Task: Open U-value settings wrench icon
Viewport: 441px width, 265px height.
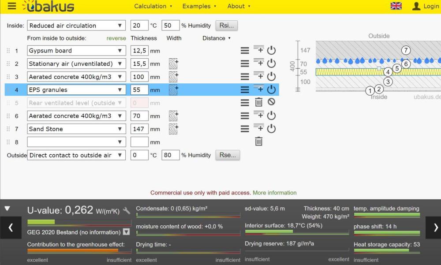Action: [x=127, y=210]
